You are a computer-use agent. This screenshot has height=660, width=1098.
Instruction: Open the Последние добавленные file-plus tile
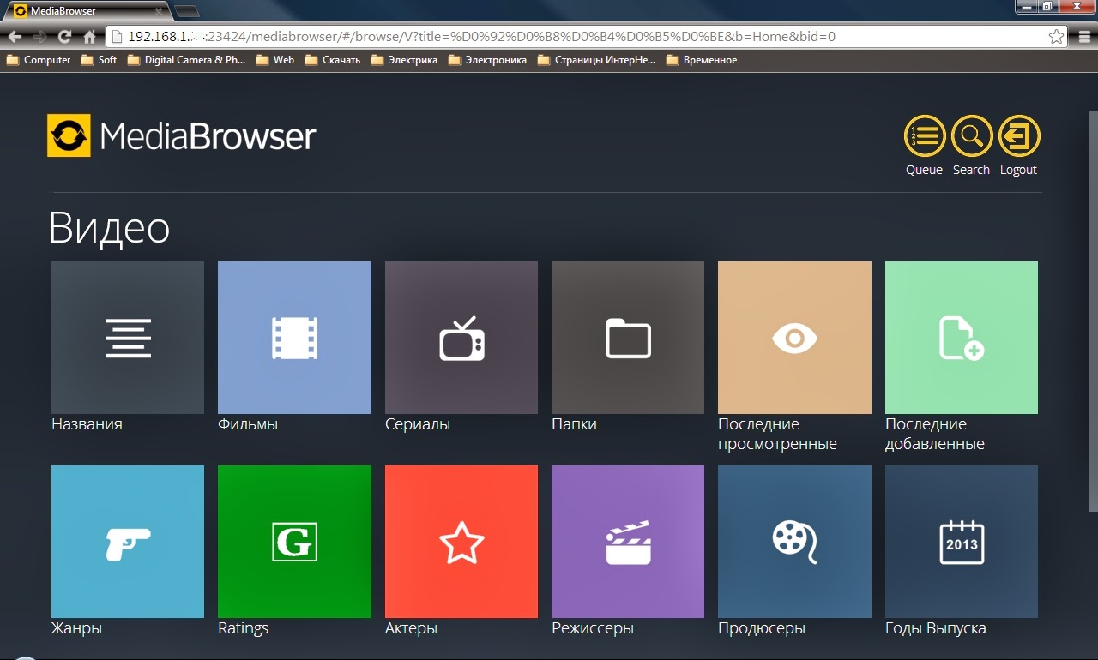(x=962, y=338)
